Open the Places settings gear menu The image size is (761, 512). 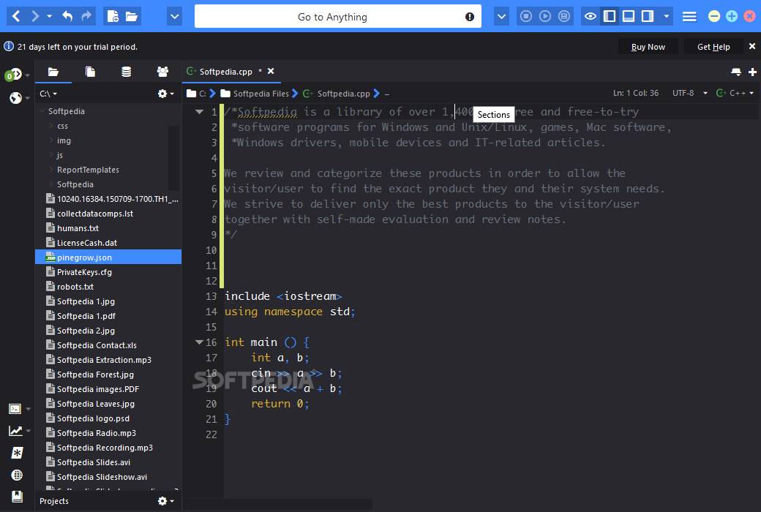tap(165, 94)
